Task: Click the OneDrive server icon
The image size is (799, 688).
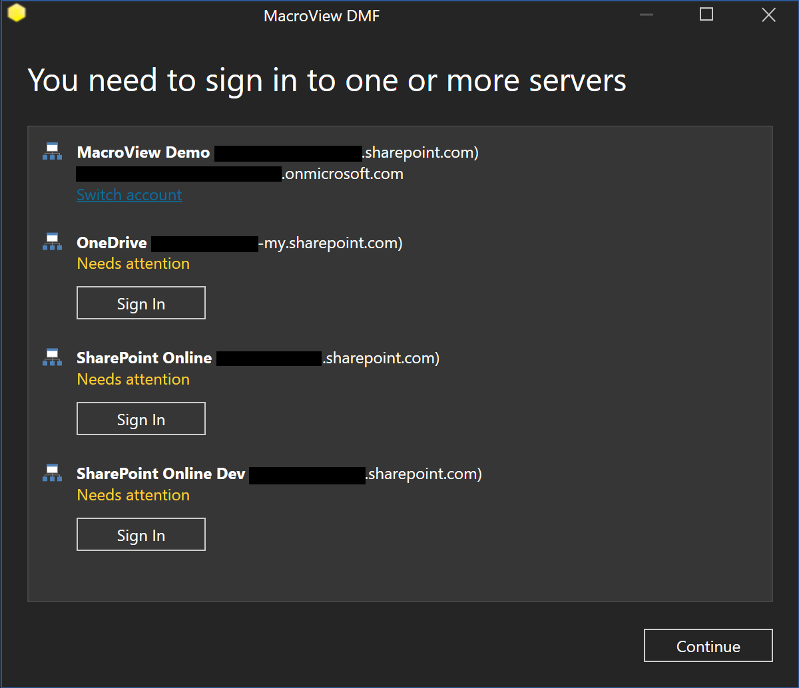Action: pos(52,242)
